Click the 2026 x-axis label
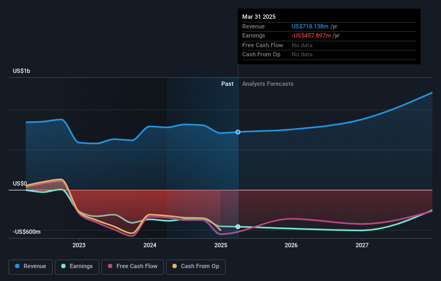The width and height of the screenshot is (441, 281). pos(291,245)
